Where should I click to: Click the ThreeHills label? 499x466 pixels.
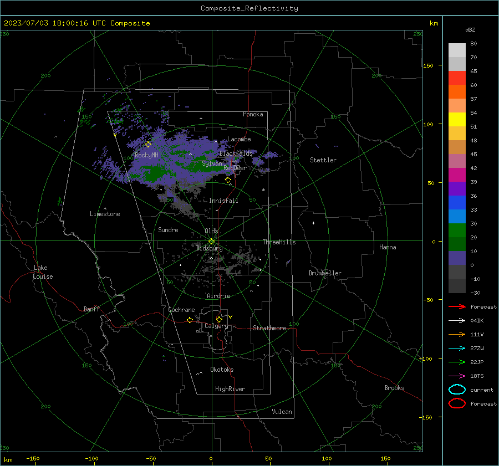point(279,242)
